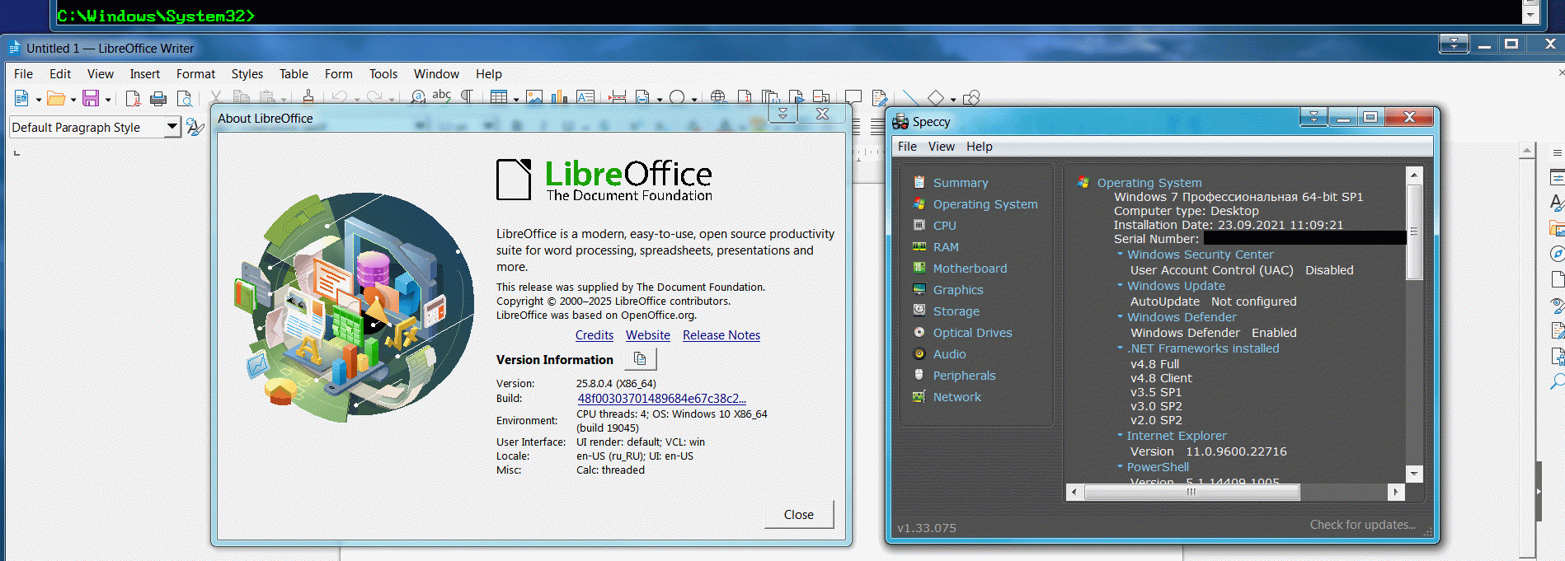Click Speccy vertical scrollbar down arrow
The width and height of the screenshot is (1565, 561).
click(1414, 474)
